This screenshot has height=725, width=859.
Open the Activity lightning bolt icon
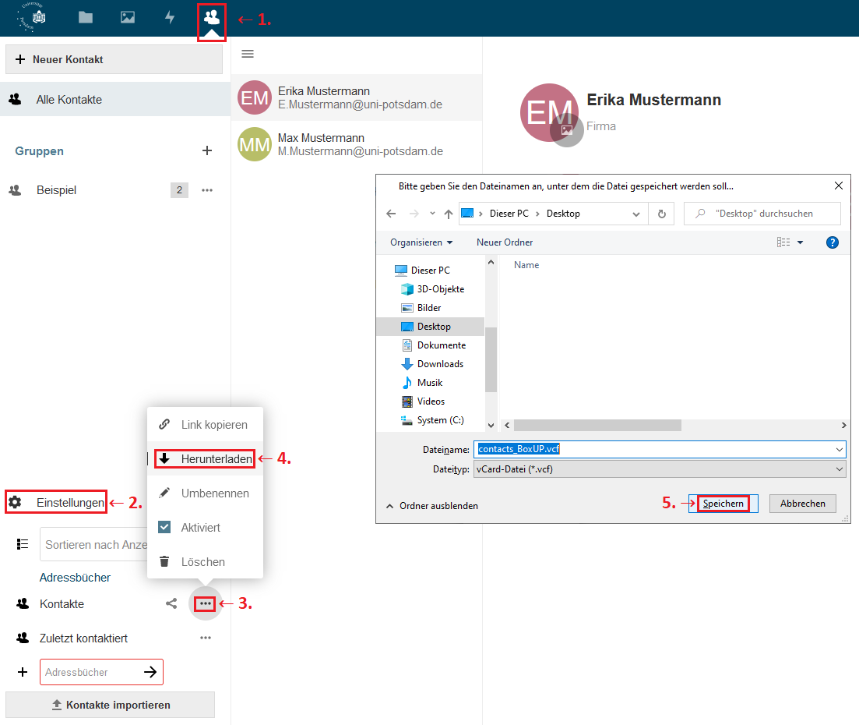pyautogui.click(x=170, y=18)
